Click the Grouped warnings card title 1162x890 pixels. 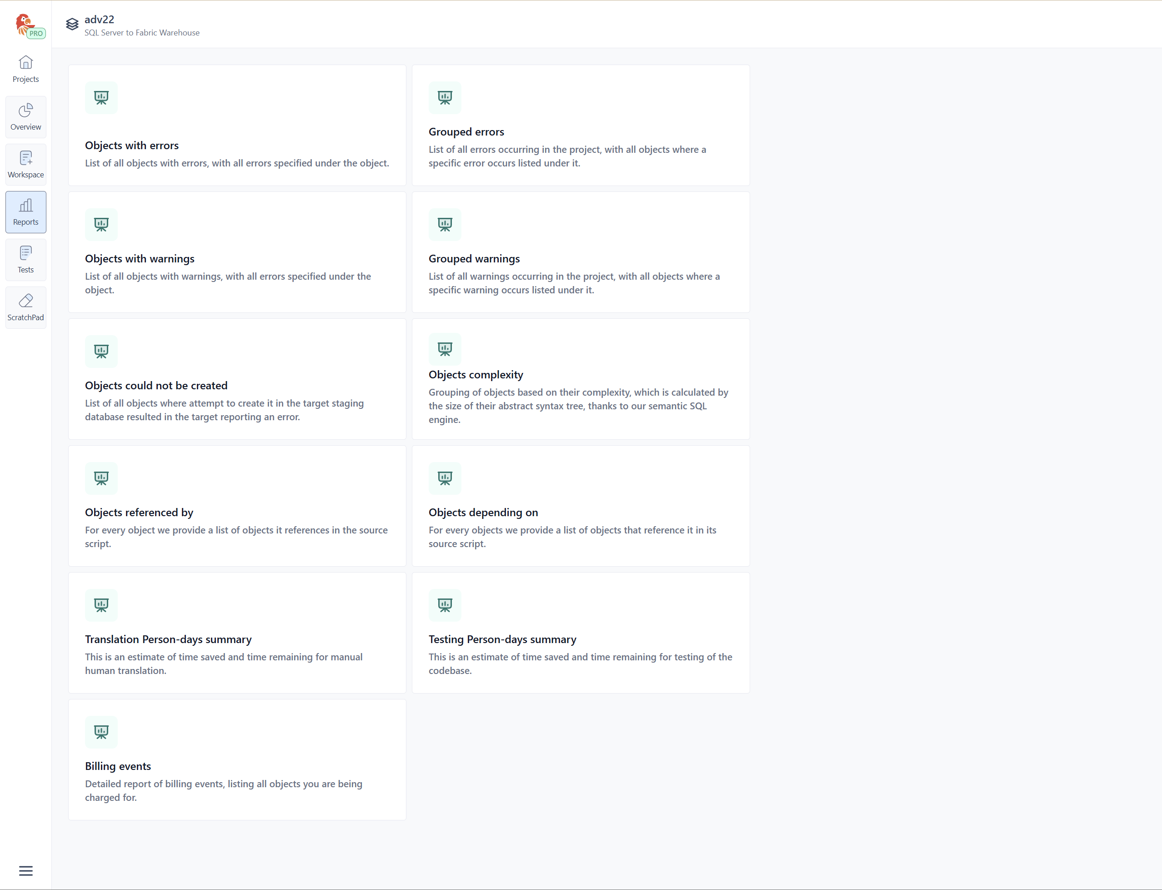coord(474,258)
